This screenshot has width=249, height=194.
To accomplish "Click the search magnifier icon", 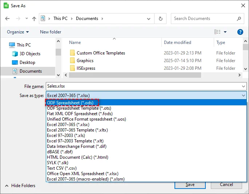I will [x=239, y=19].
